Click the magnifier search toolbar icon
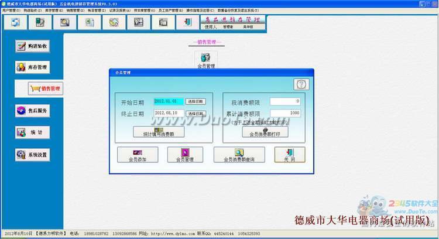This screenshot has height=239, width=439. coord(64,22)
